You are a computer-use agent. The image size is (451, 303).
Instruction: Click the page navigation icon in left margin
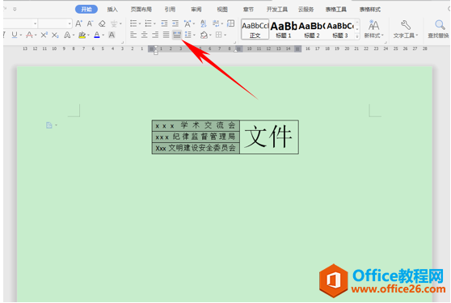pyautogui.click(x=49, y=125)
